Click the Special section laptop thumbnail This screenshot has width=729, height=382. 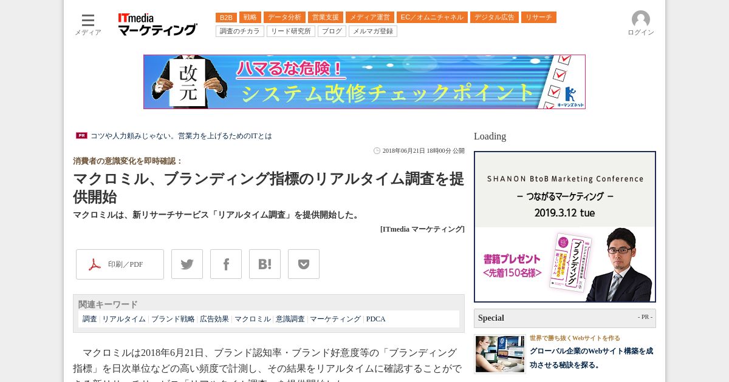tap(500, 354)
